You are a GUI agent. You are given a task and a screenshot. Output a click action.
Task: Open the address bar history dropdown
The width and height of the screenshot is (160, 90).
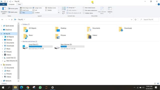pyautogui.click(x=131, y=19)
